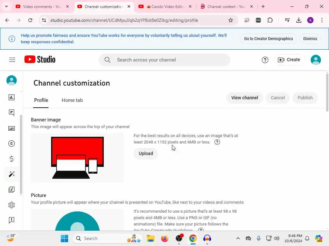Viewport: 329px width, 246px height.
Task: Open Settings gear in Studio sidebar
Action: click(x=12, y=205)
